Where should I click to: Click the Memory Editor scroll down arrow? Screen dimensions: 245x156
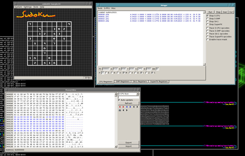[x=116, y=147]
